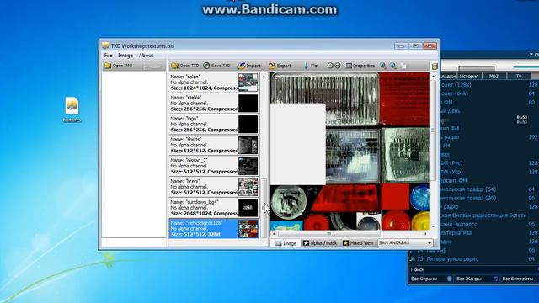Select the "salon" texture entry
The image size is (539, 303).
[x=214, y=82]
